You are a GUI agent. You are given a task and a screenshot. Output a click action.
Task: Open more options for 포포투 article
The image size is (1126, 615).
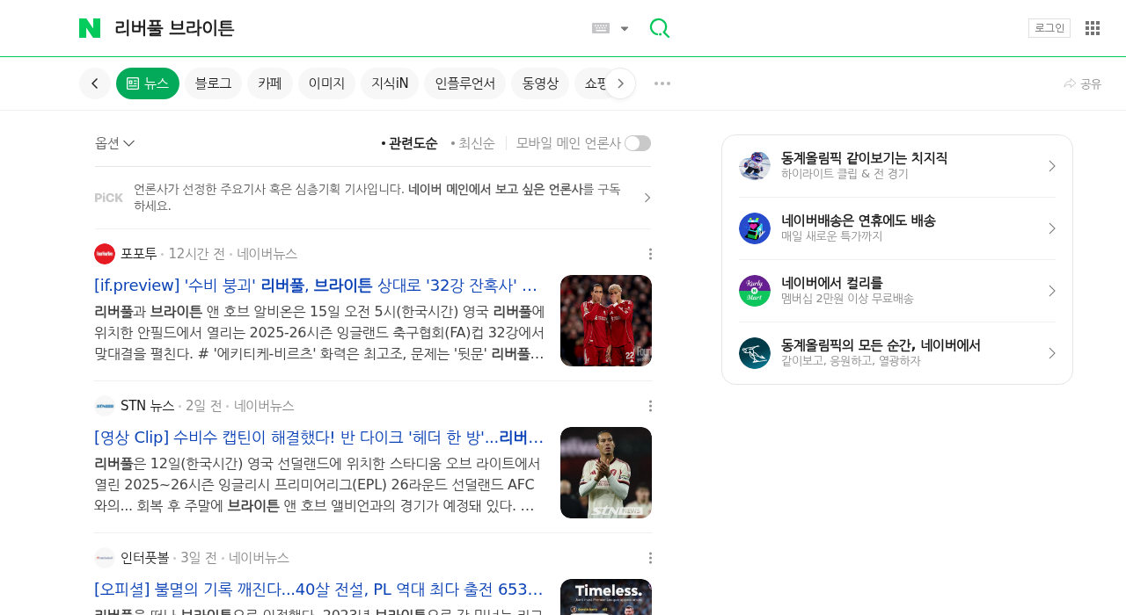tap(650, 254)
